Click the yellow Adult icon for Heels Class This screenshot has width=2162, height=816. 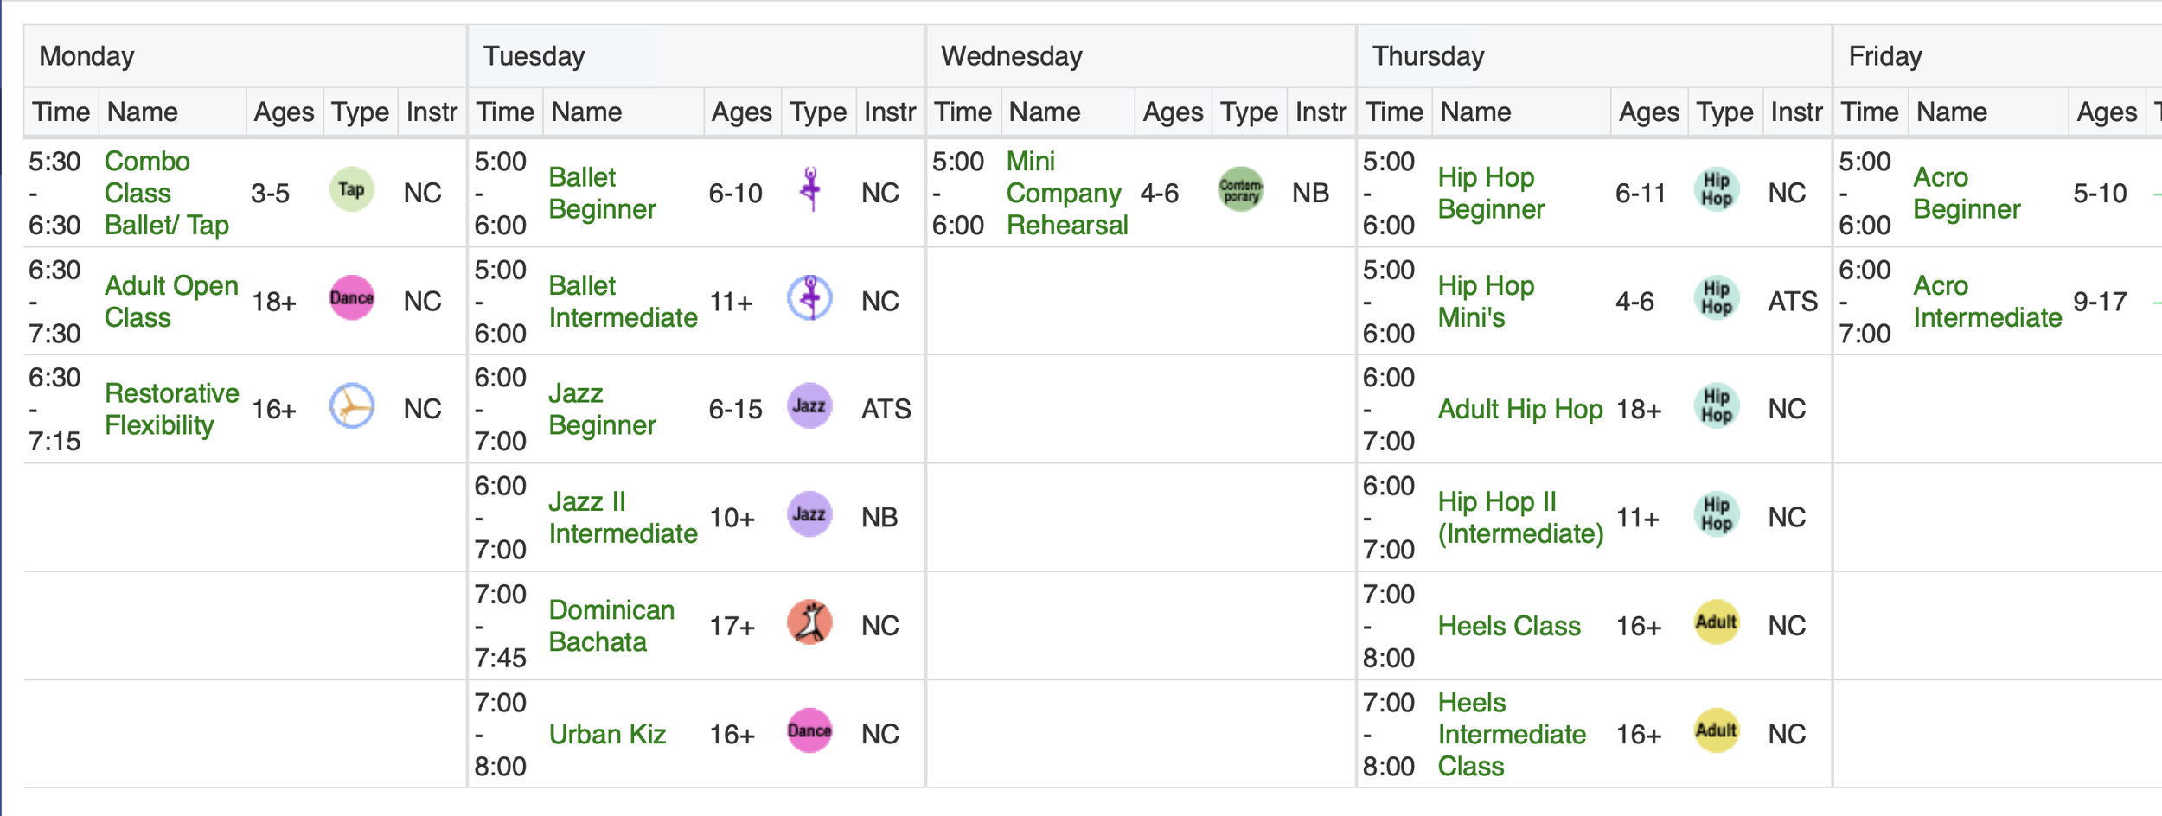coord(1716,622)
